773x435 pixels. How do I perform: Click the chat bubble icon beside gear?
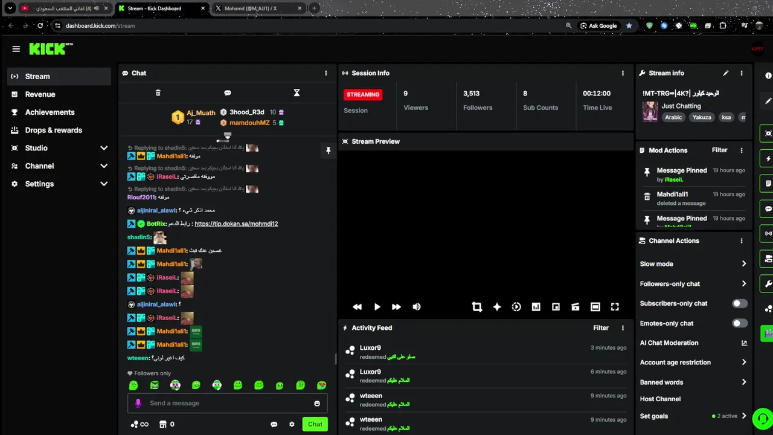coord(274,424)
